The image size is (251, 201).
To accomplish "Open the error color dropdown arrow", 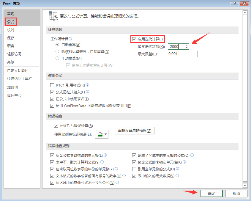I will tap(106, 134).
